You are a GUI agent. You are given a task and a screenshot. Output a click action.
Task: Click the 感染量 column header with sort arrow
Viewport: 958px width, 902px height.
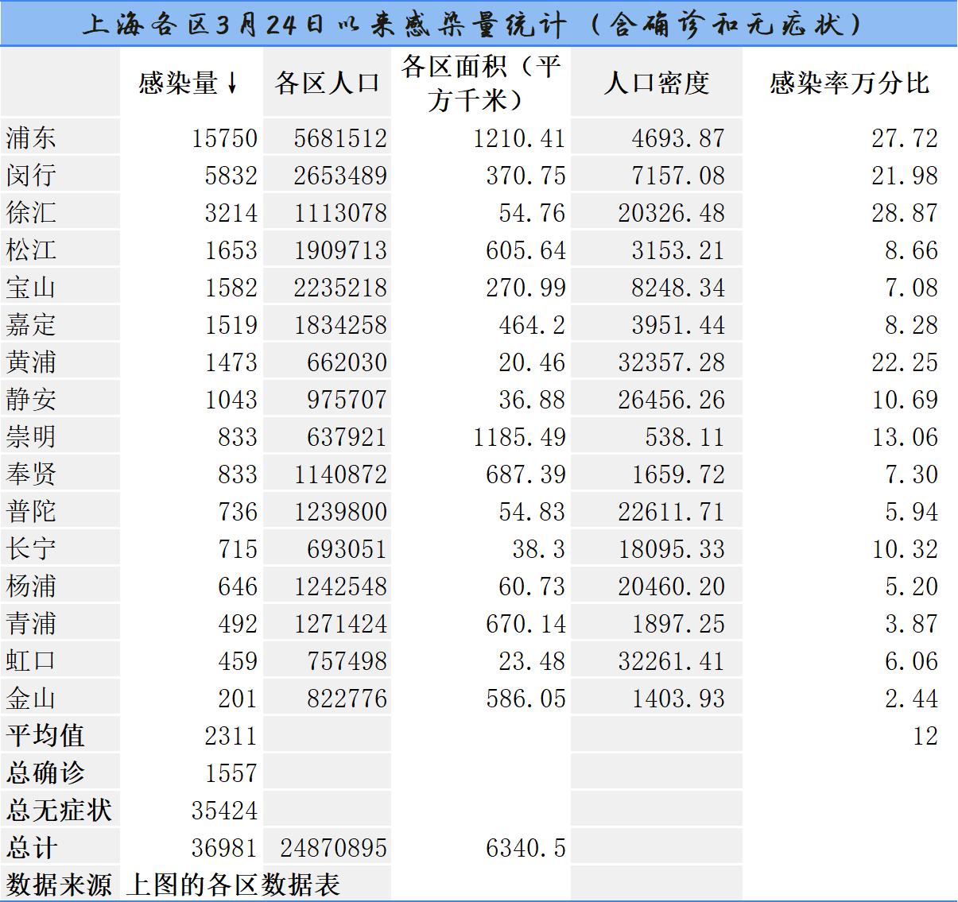pos(188,83)
